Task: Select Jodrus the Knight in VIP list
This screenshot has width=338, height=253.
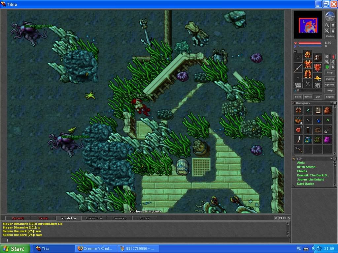Action: [310, 180]
